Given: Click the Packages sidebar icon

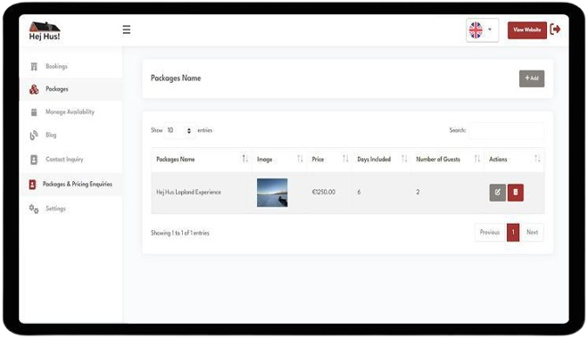Looking at the screenshot, I should (x=34, y=89).
